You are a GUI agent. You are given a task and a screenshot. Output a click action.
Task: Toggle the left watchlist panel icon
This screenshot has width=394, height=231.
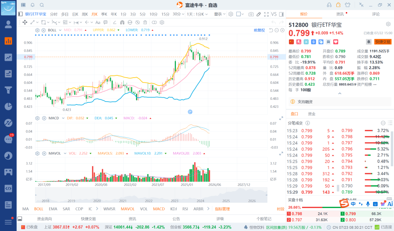20,14
